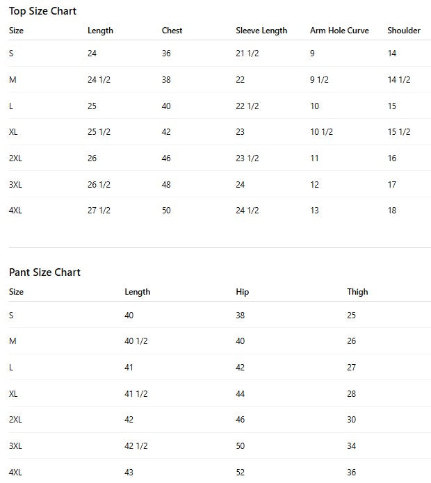Select the S size label in top chart

click(x=11, y=54)
